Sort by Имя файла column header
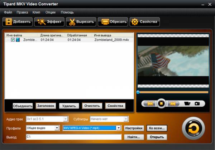The image size is (215, 150). (x=21, y=35)
